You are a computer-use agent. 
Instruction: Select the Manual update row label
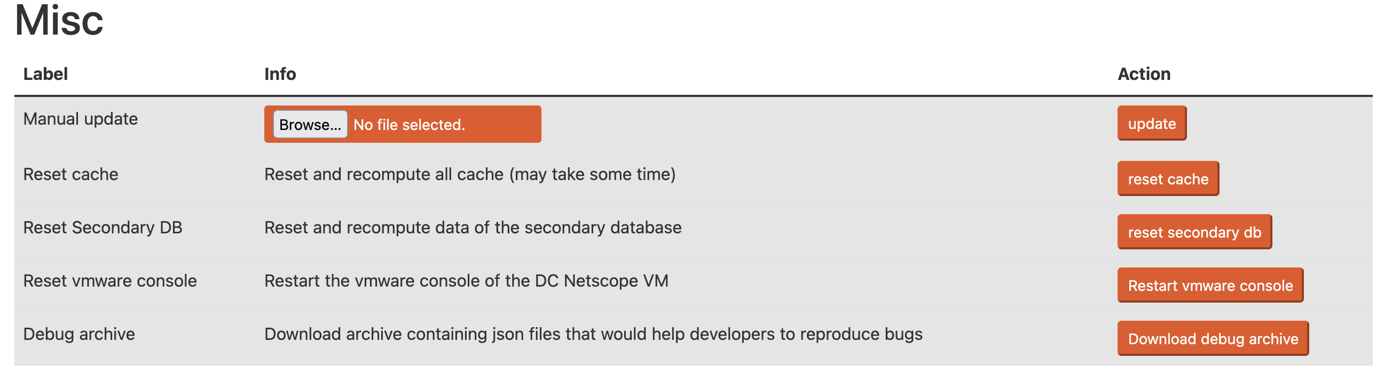pyautogui.click(x=81, y=119)
